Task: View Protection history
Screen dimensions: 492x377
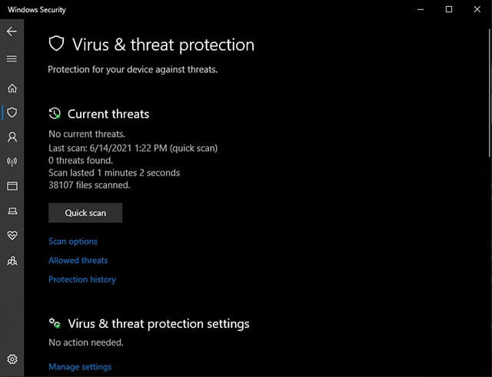Action: [x=82, y=279]
